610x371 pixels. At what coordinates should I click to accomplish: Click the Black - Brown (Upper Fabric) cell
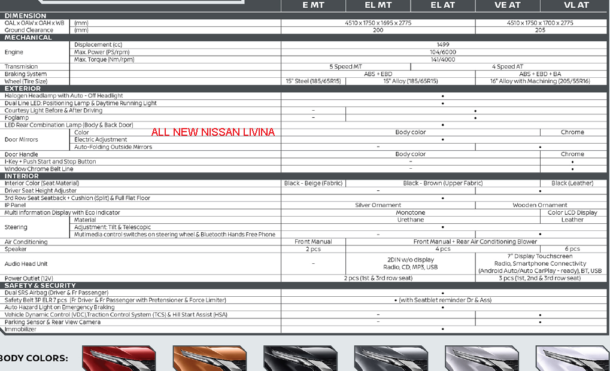point(443,183)
